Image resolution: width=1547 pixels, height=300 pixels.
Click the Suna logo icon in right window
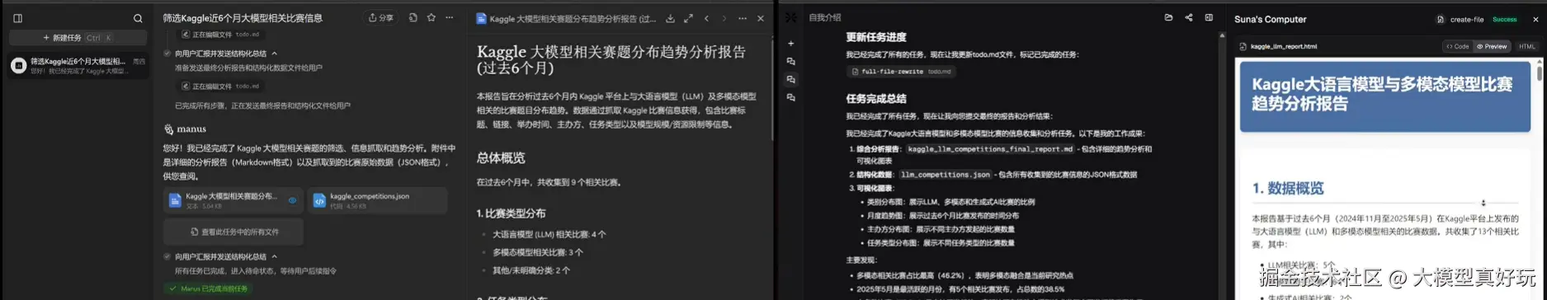point(790,17)
